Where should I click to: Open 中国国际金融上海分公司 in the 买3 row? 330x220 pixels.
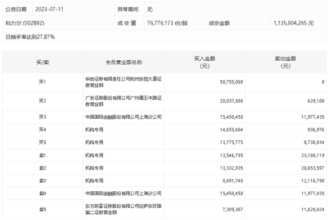pyautogui.click(x=124, y=117)
